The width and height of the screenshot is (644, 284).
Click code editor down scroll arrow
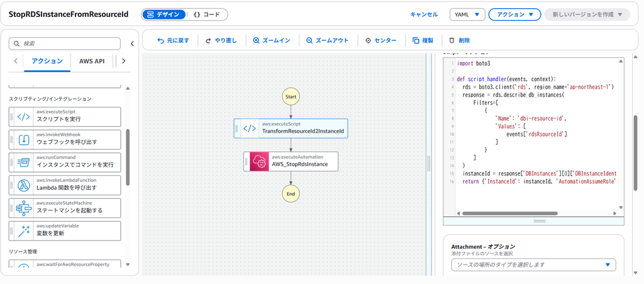(620, 207)
